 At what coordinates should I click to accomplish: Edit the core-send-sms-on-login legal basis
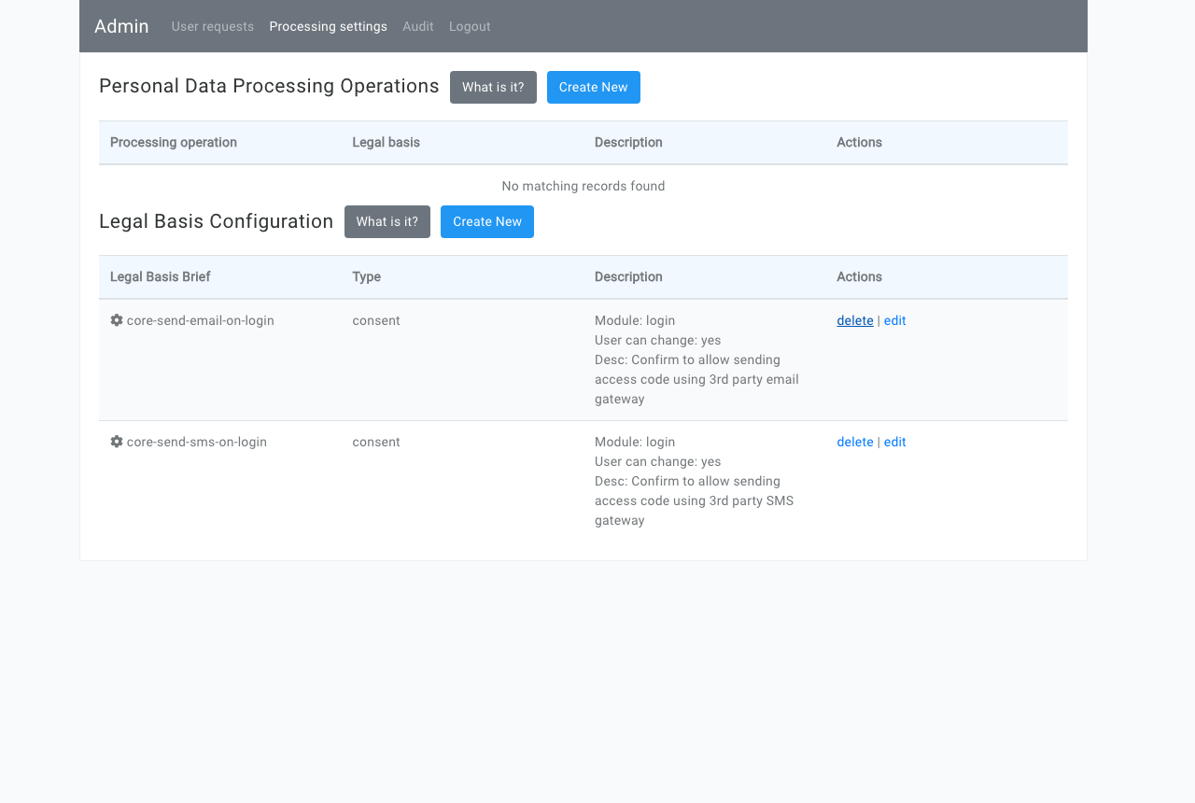coord(895,442)
